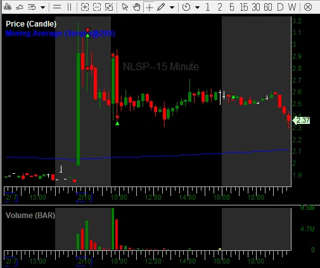Switch to the 5 minute chart
Image resolution: width=320 pixels, height=268 pixels.
click(232, 8)
